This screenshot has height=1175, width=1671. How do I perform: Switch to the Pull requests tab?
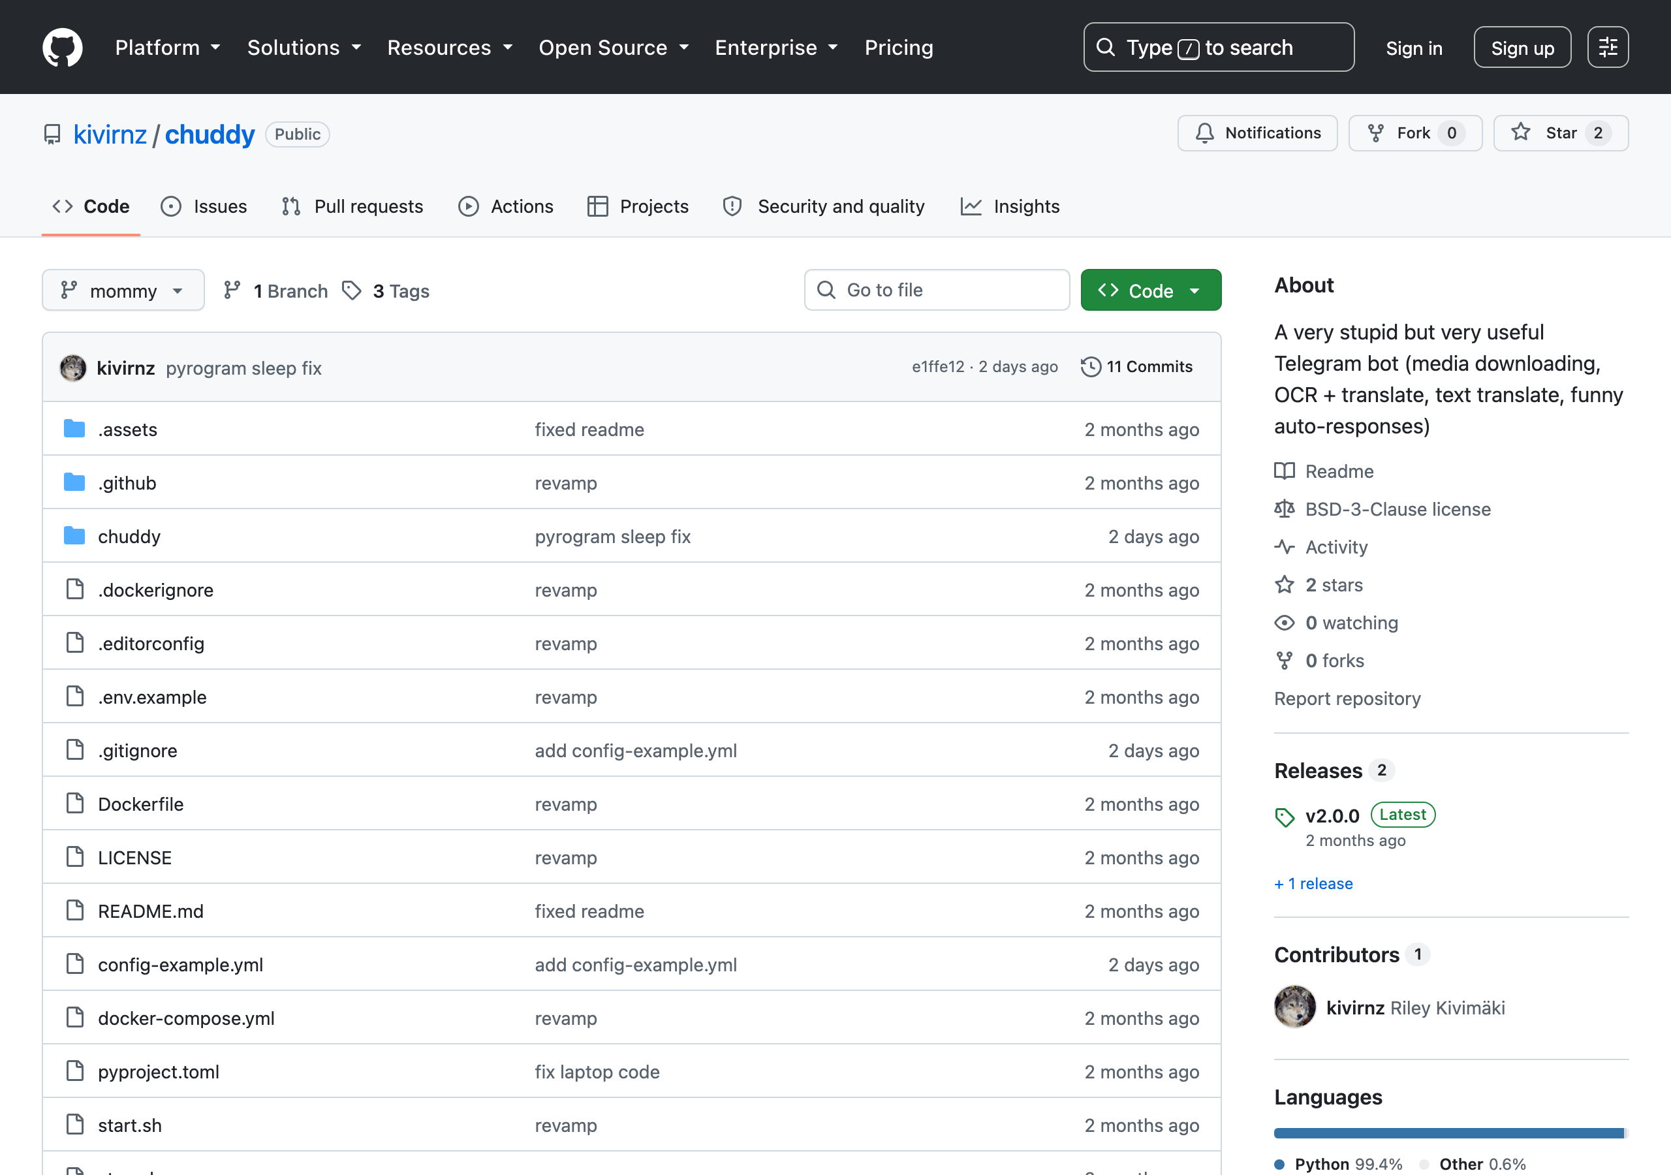(x=352, y=207)
